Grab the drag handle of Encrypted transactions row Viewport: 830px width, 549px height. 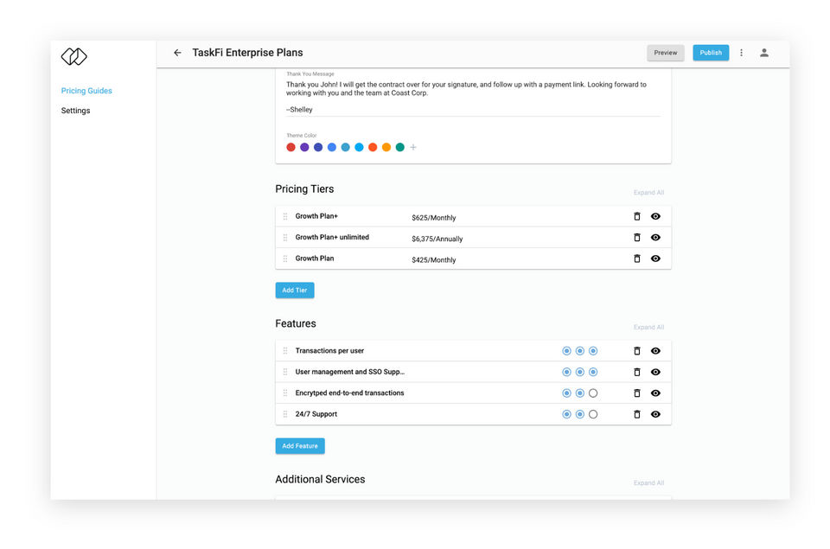(x=285, y=393)
